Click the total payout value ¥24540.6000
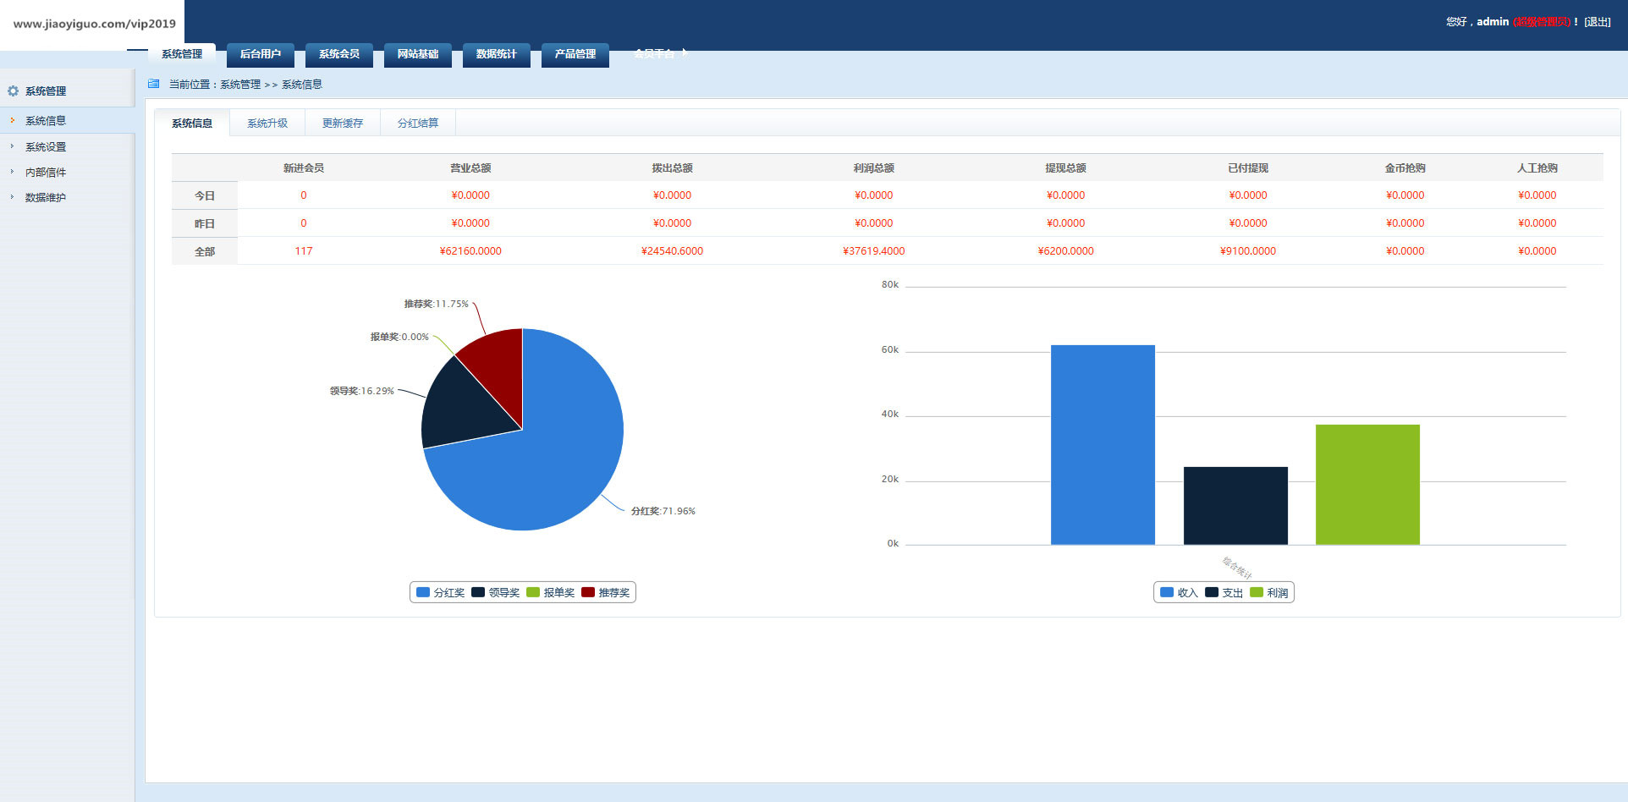Viewport: 1628px width, 802px height. coord(672,251)
